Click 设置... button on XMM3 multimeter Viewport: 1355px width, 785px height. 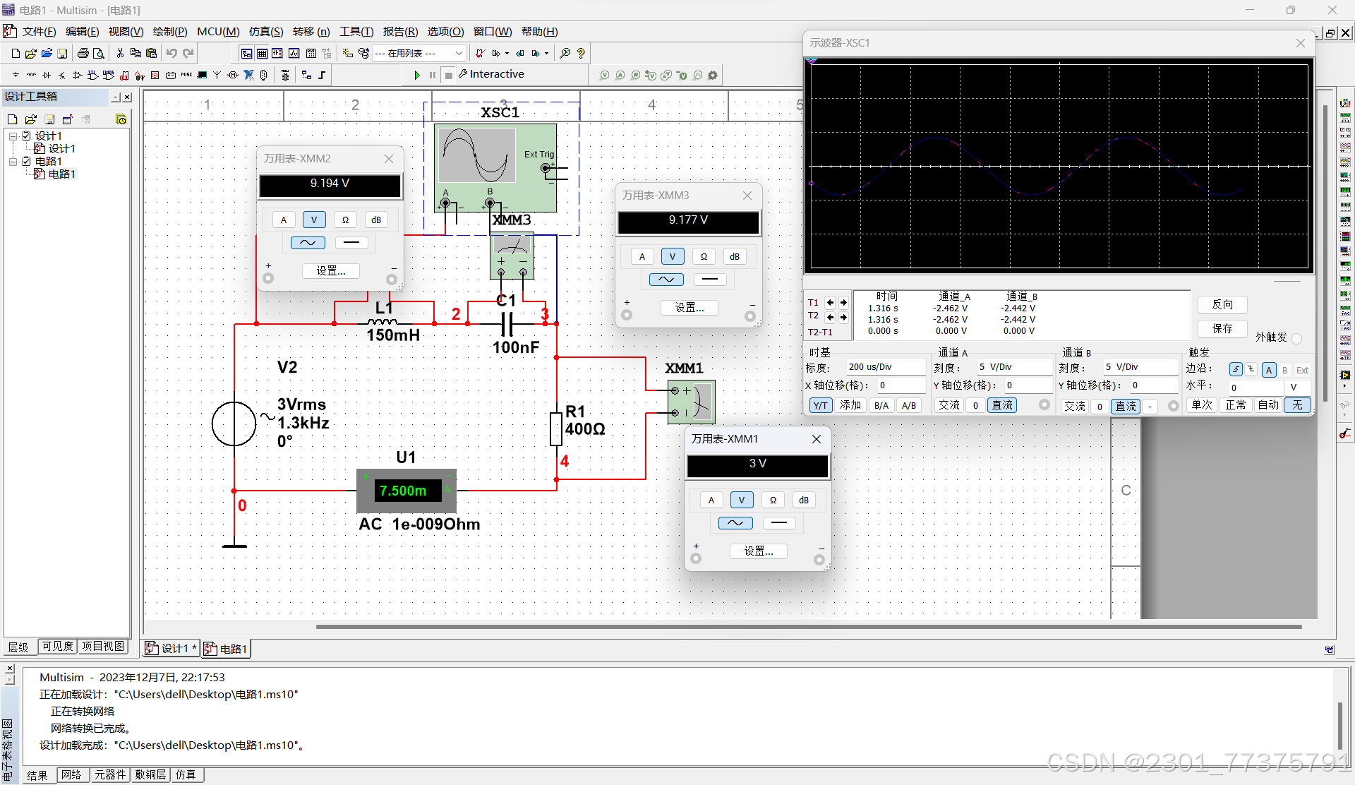(x=689, y=307)
